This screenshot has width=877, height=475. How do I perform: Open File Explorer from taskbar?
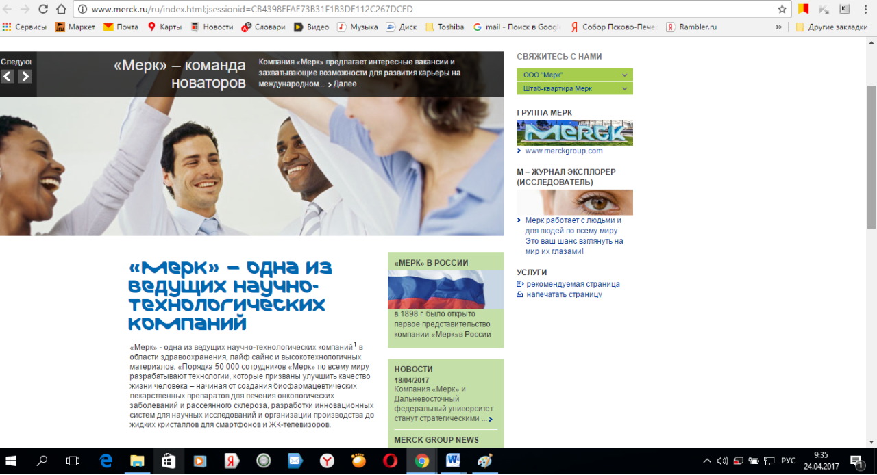[x=137, y=461]
